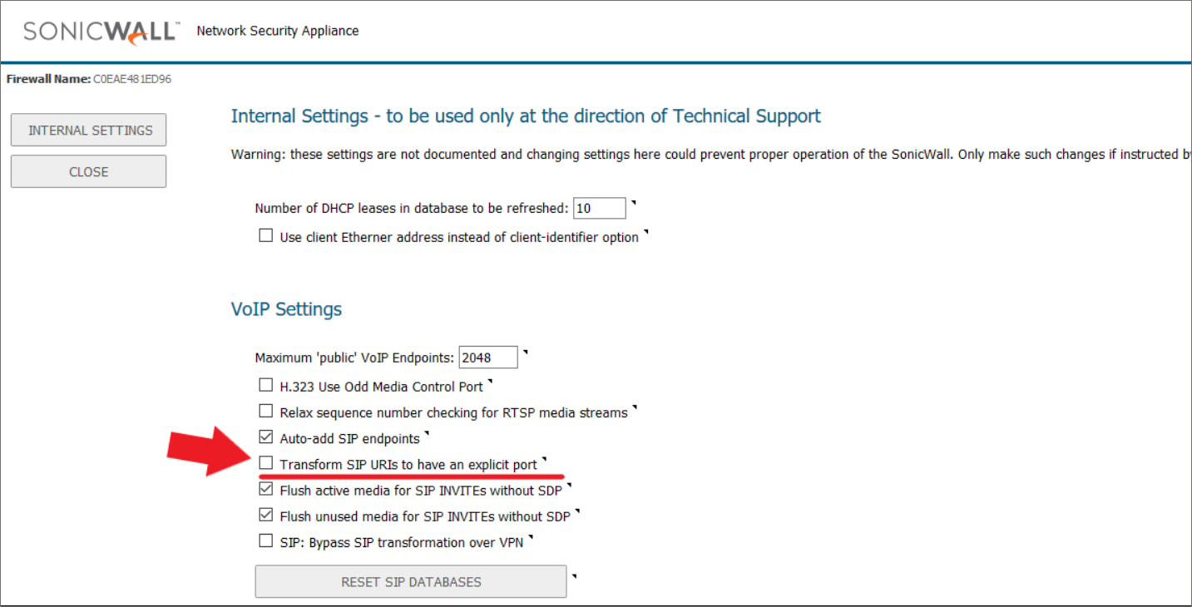Focus the Maximum public VoIP Endpoints field

click(x=488, y=358)
